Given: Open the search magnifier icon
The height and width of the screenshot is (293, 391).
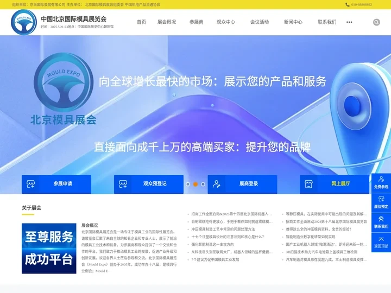Looking at the screenshot, I should 376,22.
